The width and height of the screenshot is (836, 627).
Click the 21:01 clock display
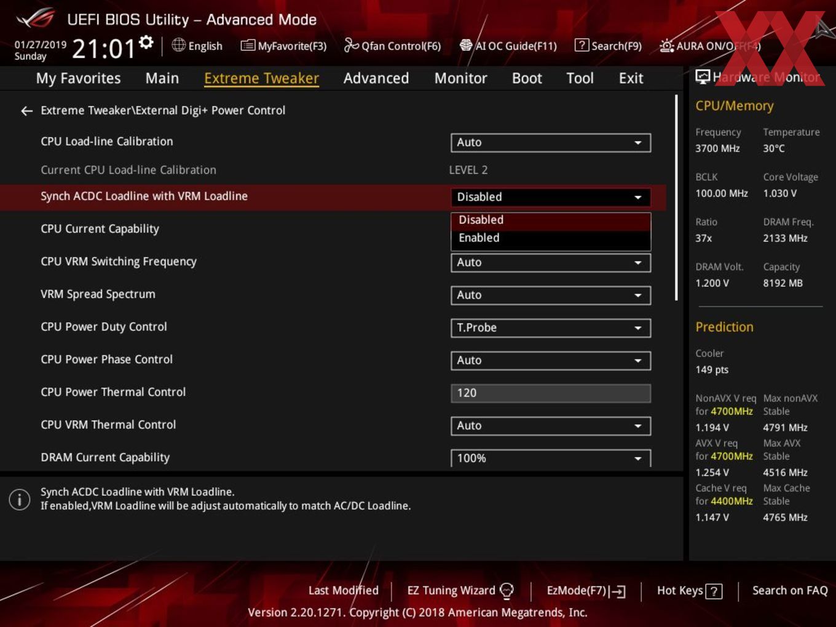[x=103, y=49]
